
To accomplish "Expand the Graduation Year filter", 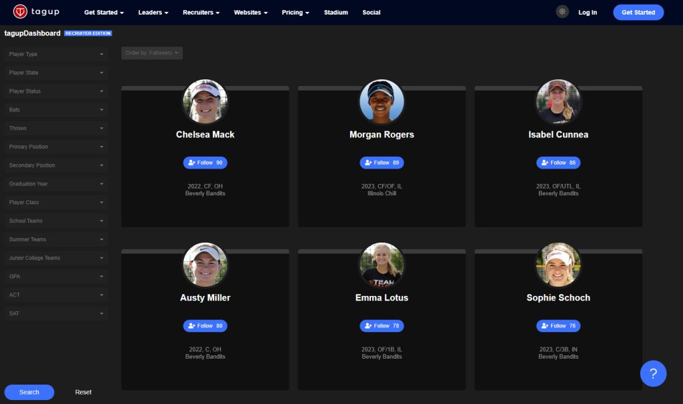I will click(56, 184).
